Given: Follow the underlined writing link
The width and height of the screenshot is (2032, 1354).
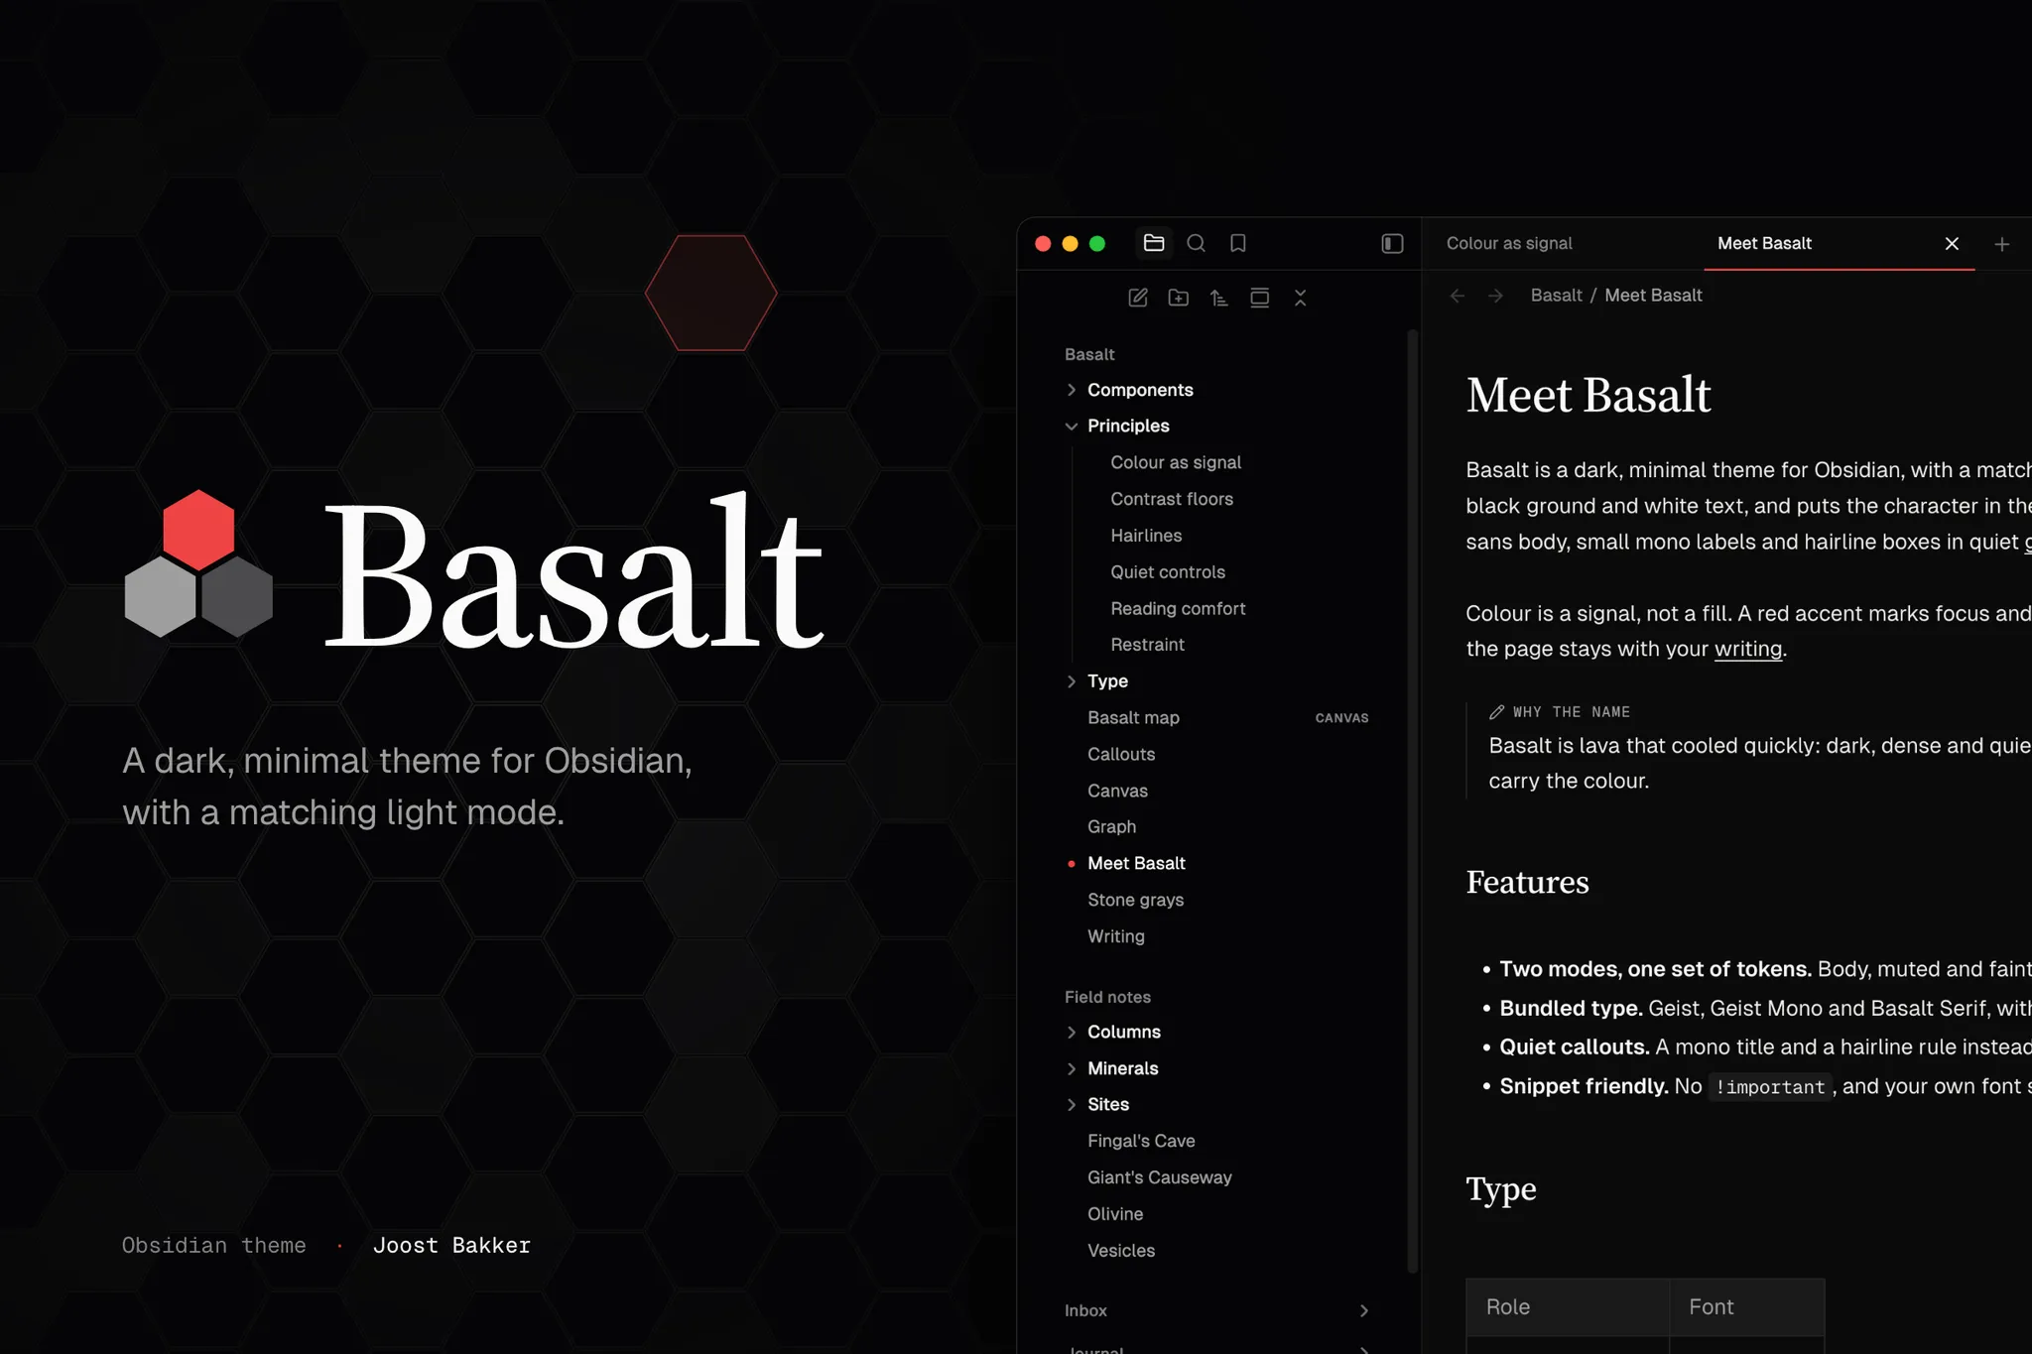Looking at the screenshot, I should click(x=1748, y=649).
